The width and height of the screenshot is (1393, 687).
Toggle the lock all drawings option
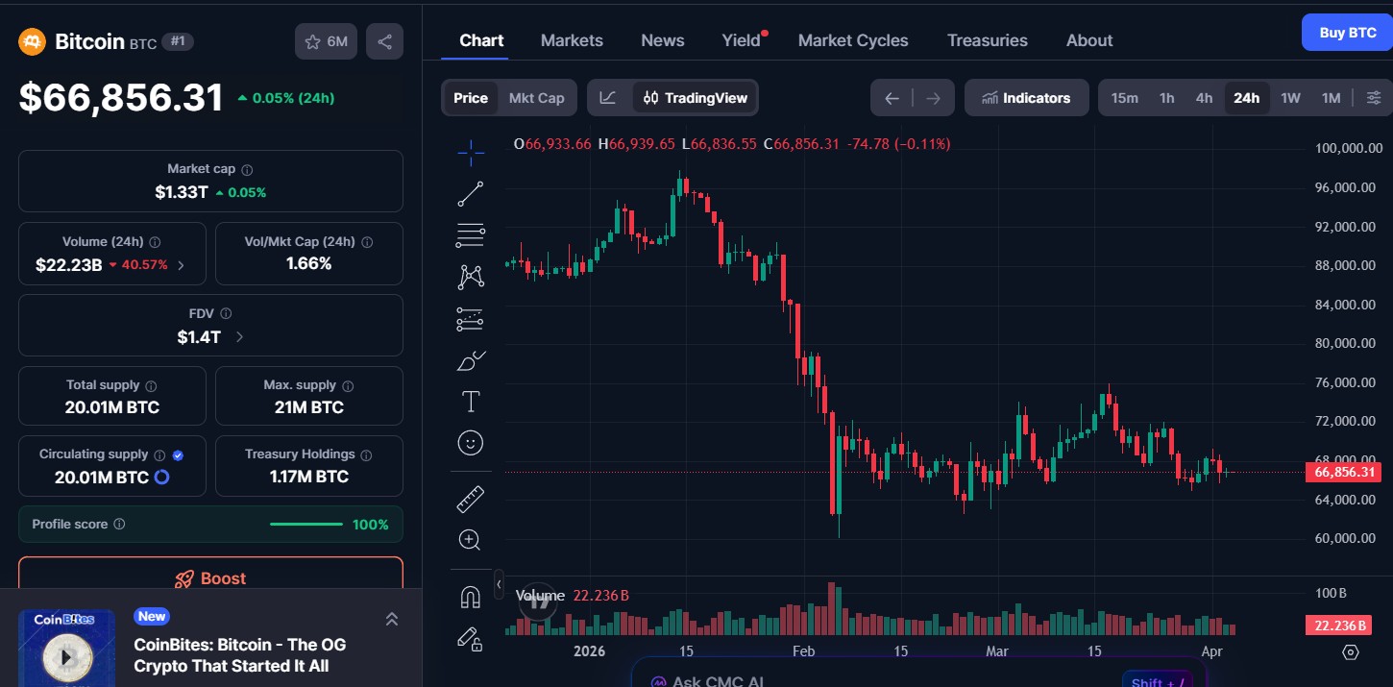point(470,639)
